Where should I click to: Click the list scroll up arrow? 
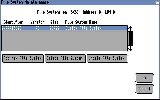[130, 29]
